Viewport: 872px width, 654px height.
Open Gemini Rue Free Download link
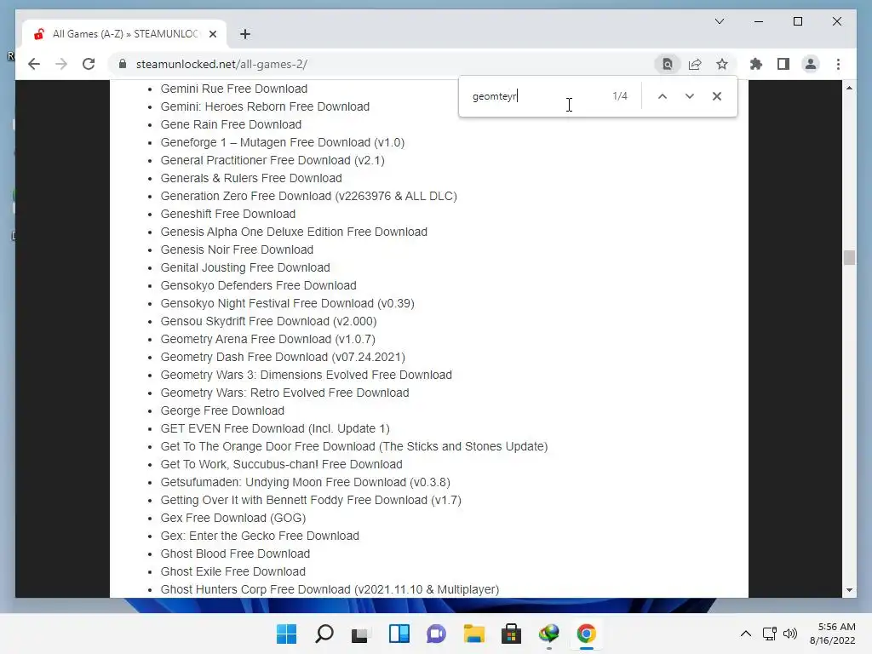[233, 89]
